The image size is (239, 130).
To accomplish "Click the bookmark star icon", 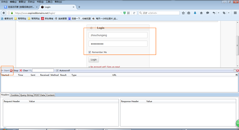I will [x=183, y=13].
